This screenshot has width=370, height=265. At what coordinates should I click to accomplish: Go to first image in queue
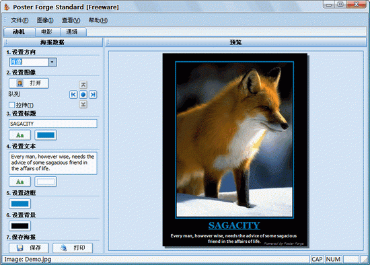[73, 95]
